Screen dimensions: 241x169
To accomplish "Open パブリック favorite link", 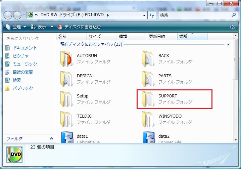I will pyautogui.click(x=23, y=88).
